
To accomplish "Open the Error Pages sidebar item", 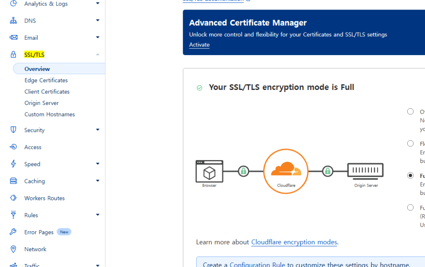I will coord(39,232).
